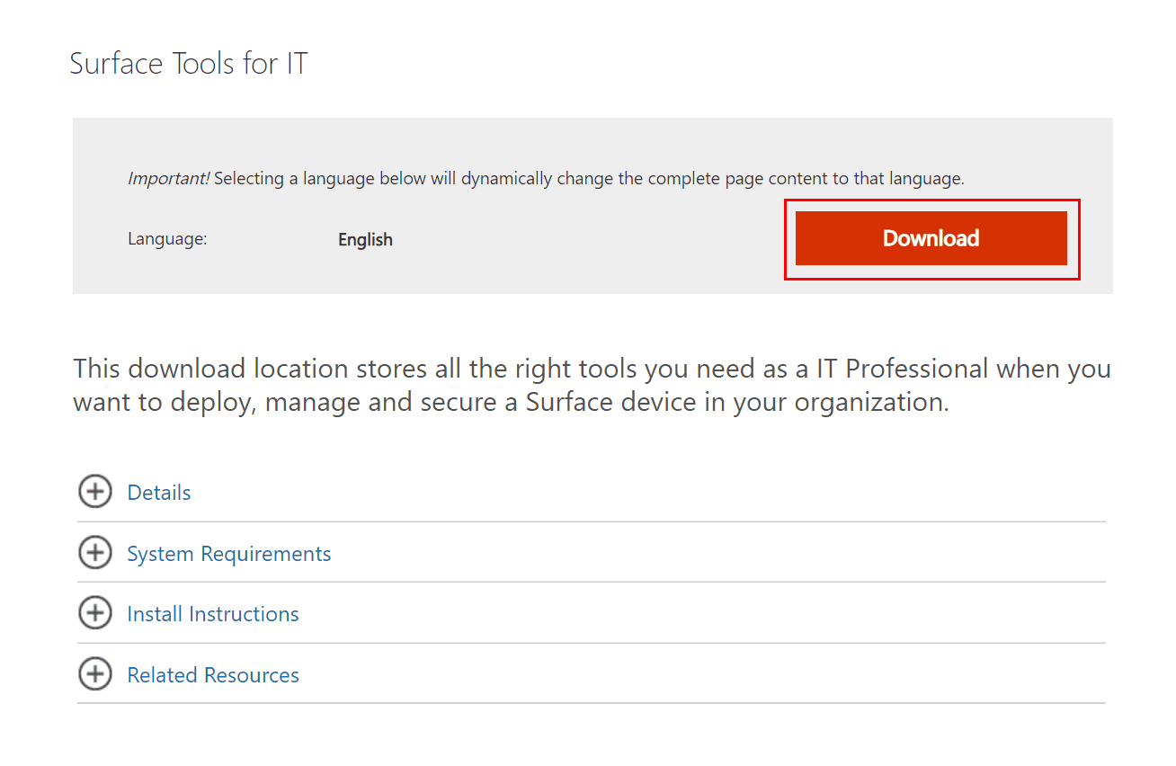This screenshot has width=1176, height=766.
Task: Open the Install Instructions link
Action: click(x=213, y=614)
